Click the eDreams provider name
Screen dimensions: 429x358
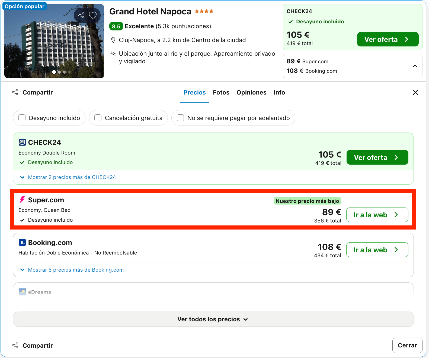(40, 292)
